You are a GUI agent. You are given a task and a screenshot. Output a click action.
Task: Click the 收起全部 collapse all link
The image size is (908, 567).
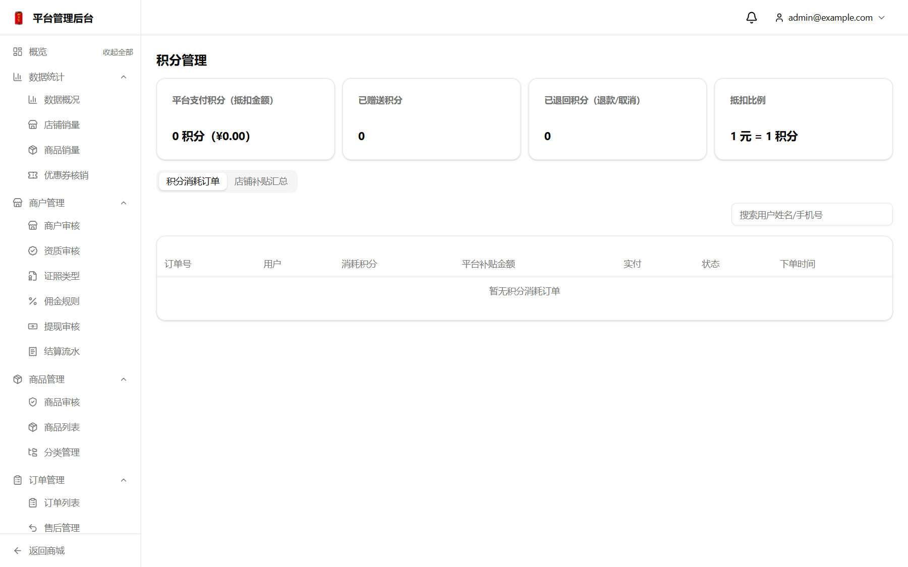pos(118,52)
